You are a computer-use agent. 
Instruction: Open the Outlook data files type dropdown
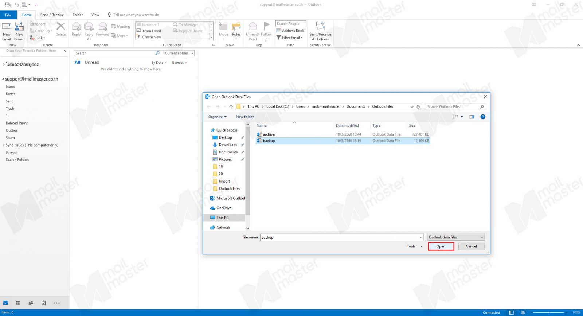pyautogui.click(x=456, y=237)
